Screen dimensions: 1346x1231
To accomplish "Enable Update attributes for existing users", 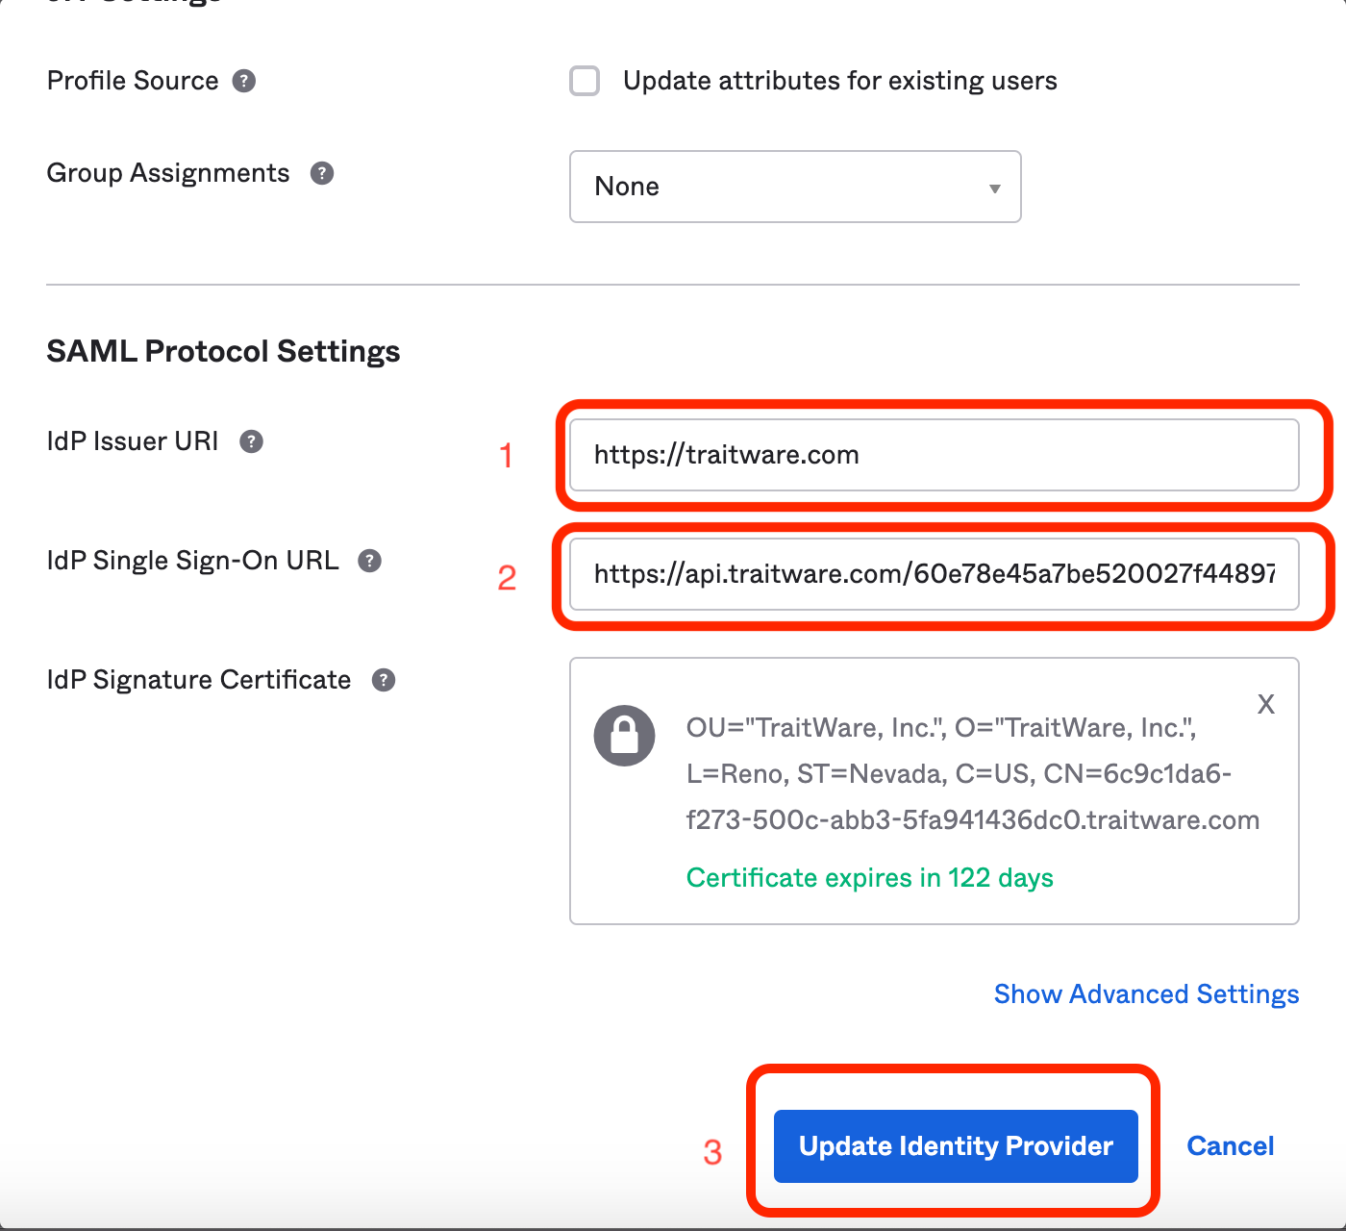I will coord(585,81).
